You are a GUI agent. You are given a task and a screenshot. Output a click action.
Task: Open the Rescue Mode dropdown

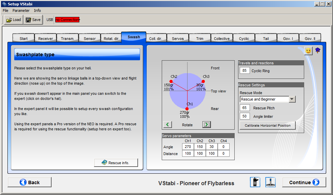[292, 99]
